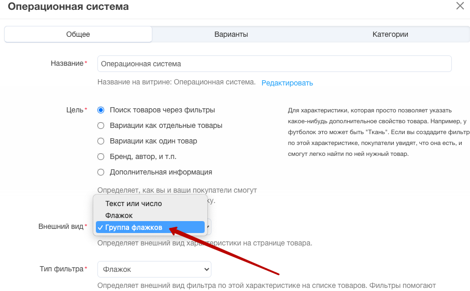Click the Редактировать link
470x291 pixels.
(287, 83)
